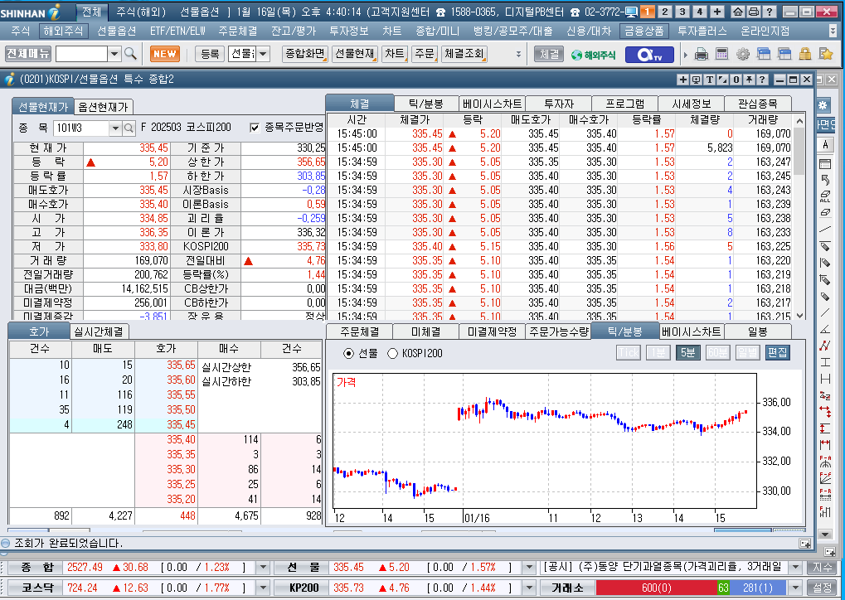Click the 전체메뉴 button
The width and height of the screenshot is (845, 600).
(28, 54)
